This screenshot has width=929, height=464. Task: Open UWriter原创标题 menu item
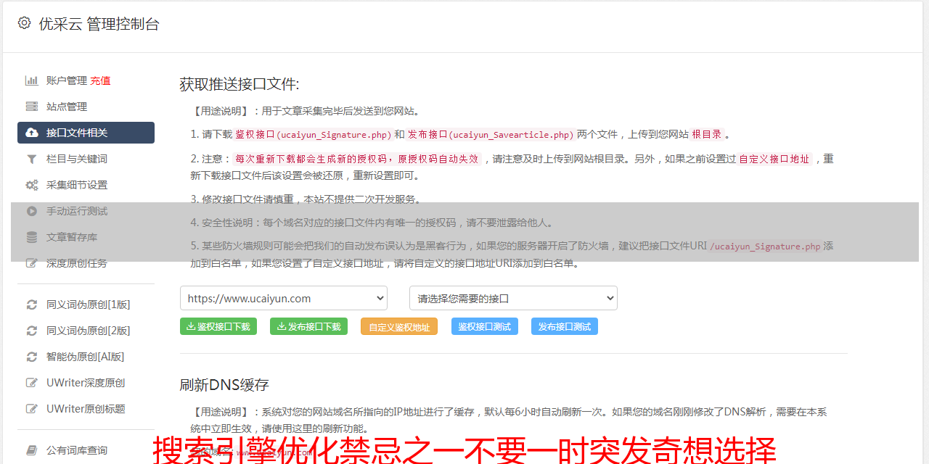tap(86, 409)
